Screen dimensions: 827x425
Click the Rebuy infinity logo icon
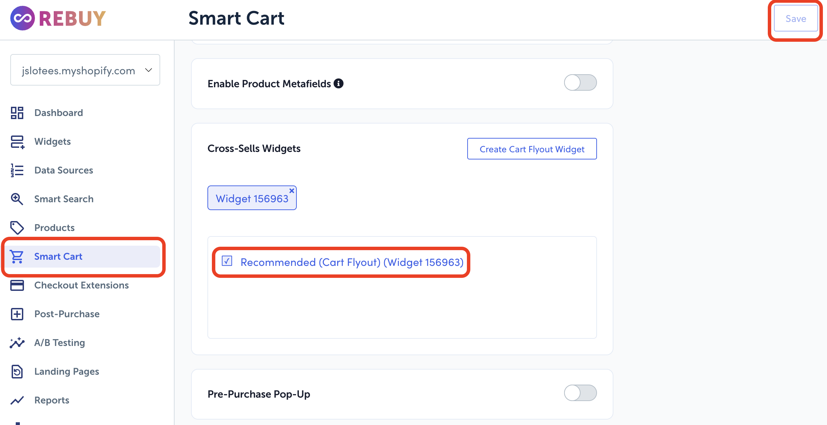pos(22,18)
